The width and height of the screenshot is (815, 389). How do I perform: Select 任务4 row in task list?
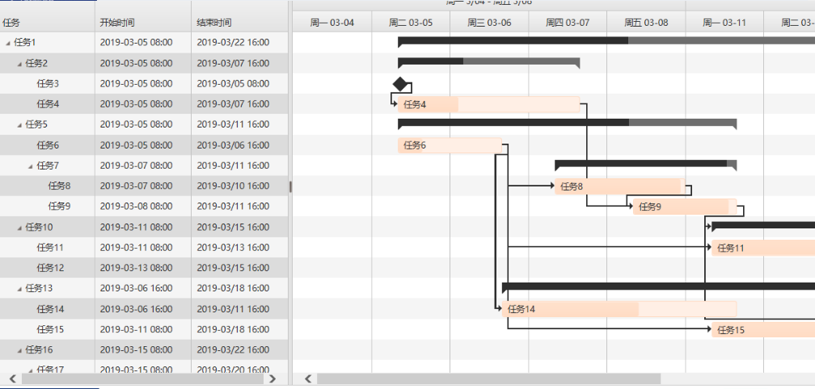144,104
